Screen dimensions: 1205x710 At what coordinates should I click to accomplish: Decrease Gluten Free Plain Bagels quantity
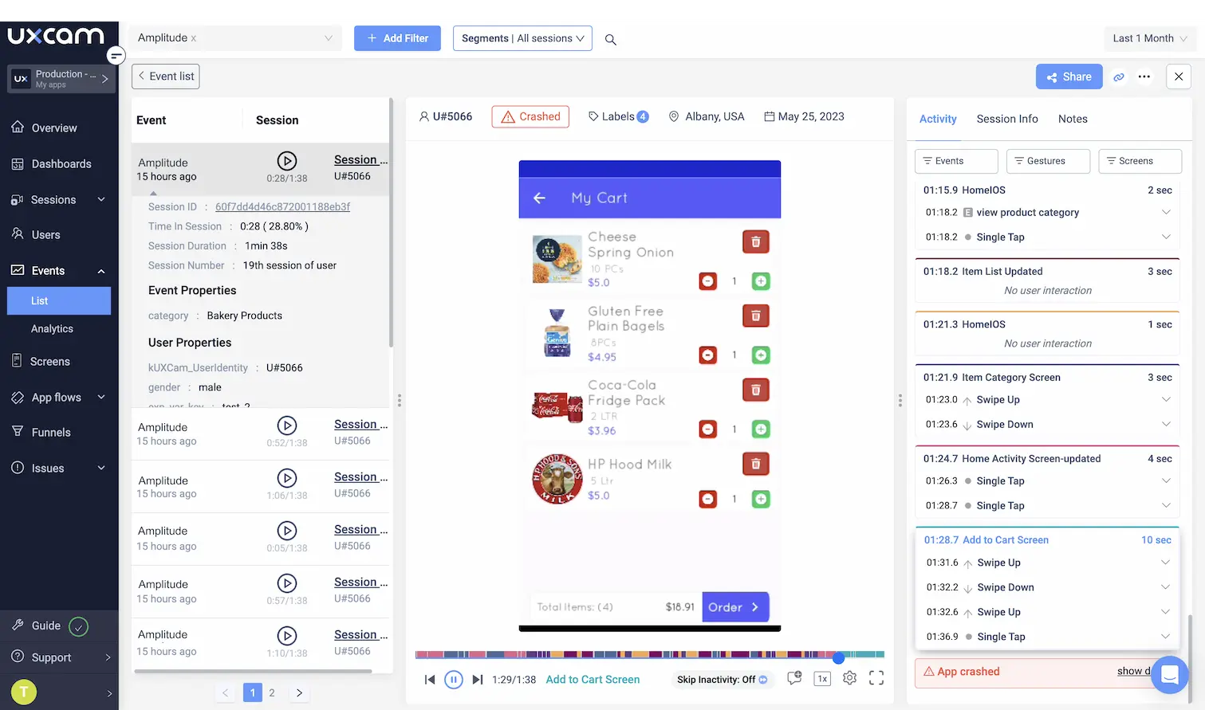tap(708, 355)
